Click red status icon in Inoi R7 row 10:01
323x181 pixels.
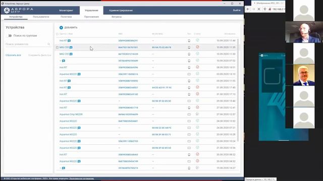[197, 67]
